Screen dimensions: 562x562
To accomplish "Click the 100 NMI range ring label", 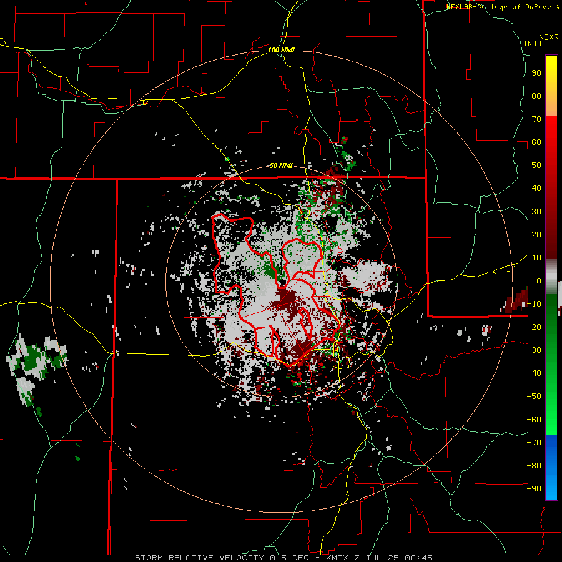I will [x=281, y=50].
